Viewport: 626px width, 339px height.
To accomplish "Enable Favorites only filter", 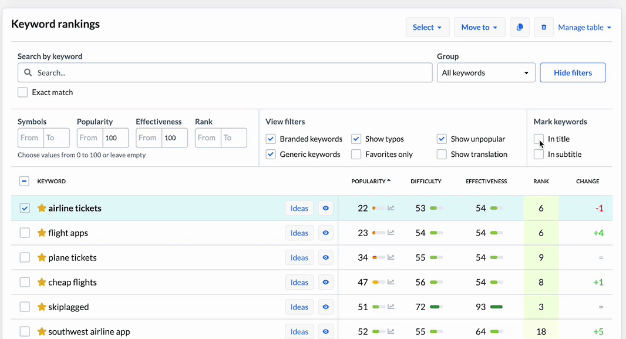I will pyautogui.click(x=356, y=154).
